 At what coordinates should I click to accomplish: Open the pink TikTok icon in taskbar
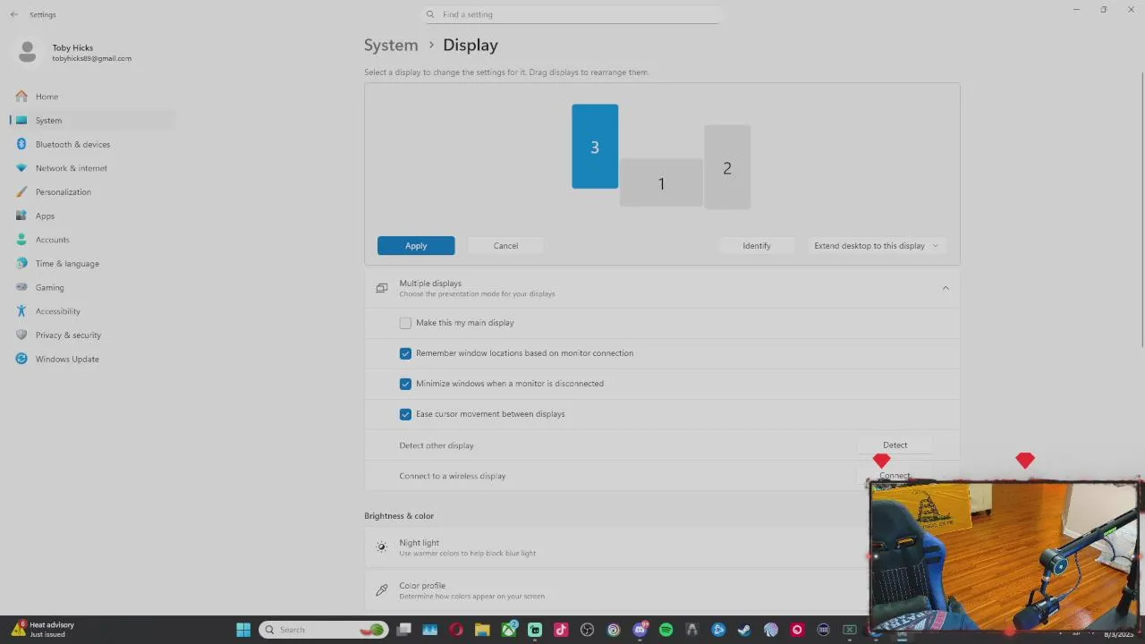(561, 630)
